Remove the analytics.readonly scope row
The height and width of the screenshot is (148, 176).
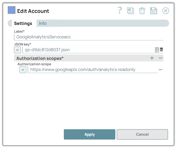pos(161,70)
